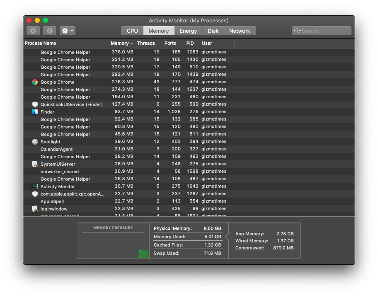
Task: Select Google Chrome Helper with PID 487
Action: [189, 179]
